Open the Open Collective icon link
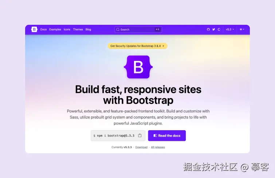This screenshot has height=178, width=275. (x=219, y=29)
